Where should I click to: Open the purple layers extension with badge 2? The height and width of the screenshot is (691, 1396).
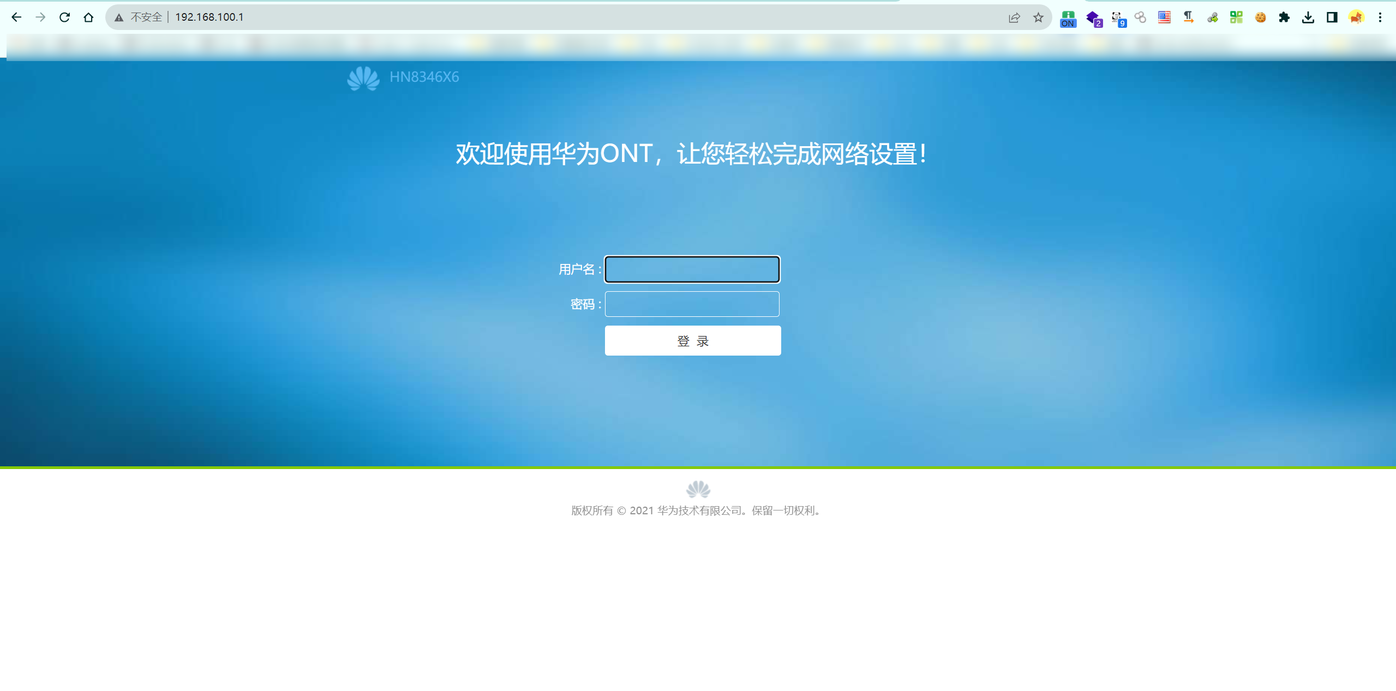click(1093, 18)
